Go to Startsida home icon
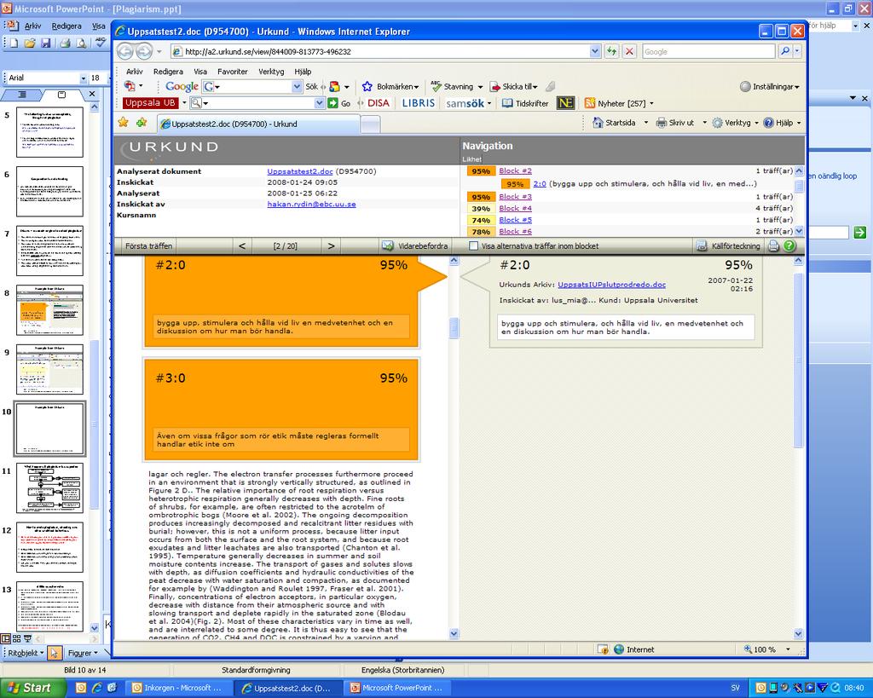873x698 pixels. [x=614, y=123]
